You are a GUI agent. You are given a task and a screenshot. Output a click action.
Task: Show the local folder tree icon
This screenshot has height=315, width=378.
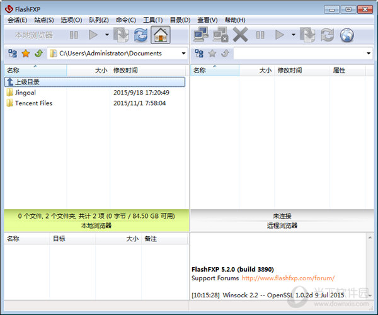[13, 54]
